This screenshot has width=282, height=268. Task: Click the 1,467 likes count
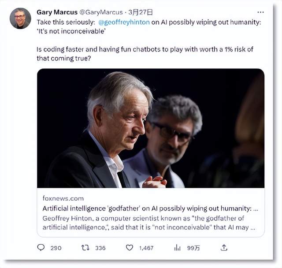146,248
